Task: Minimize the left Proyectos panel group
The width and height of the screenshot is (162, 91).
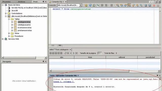Action: pos(43,2)
